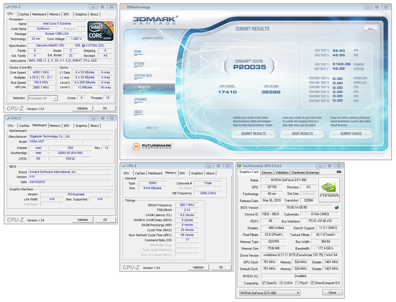Click the NVIDIA SLI field showing 'Disabled'
Screen dimensions: 396x302
click(300, 276)
